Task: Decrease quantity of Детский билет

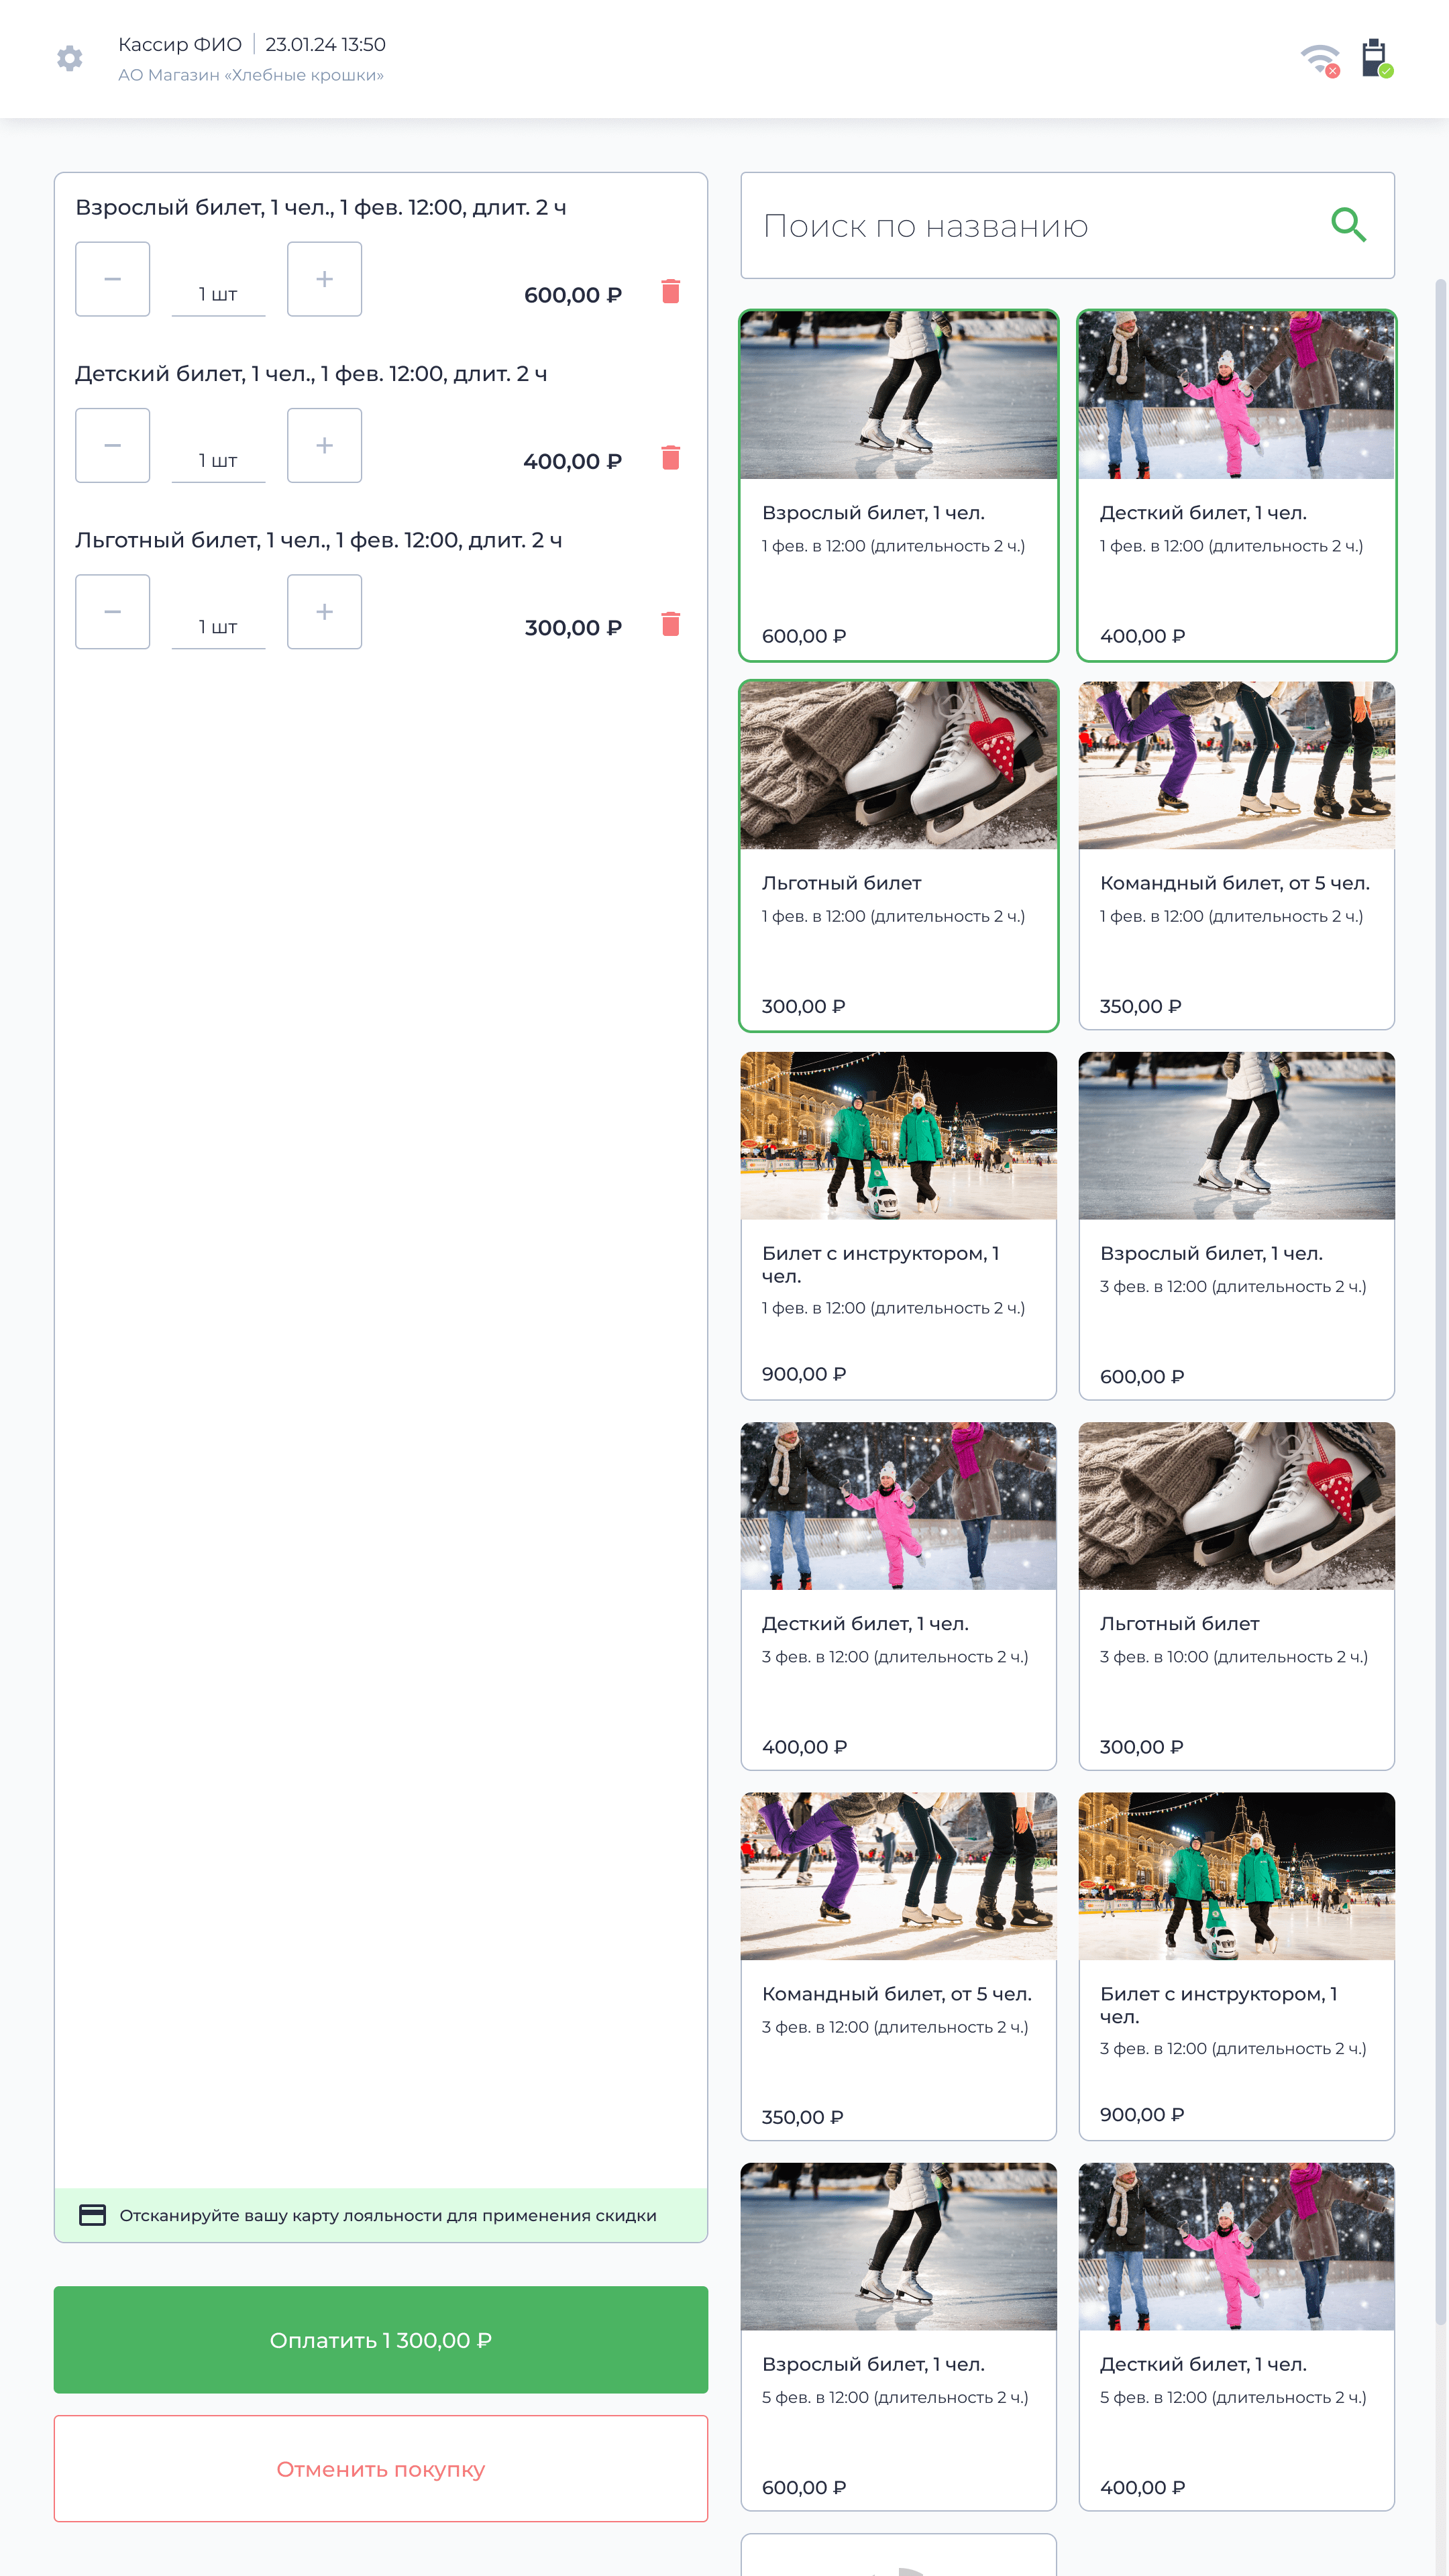Action: tap(113, 445)
